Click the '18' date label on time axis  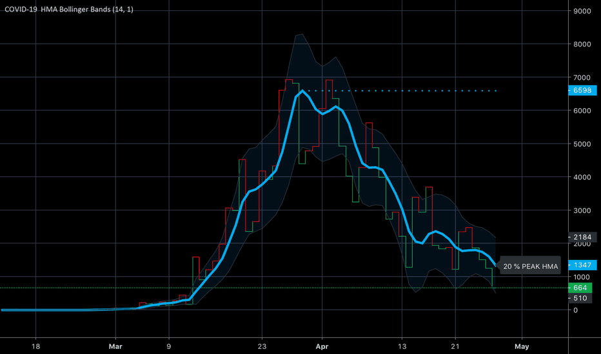35,346
